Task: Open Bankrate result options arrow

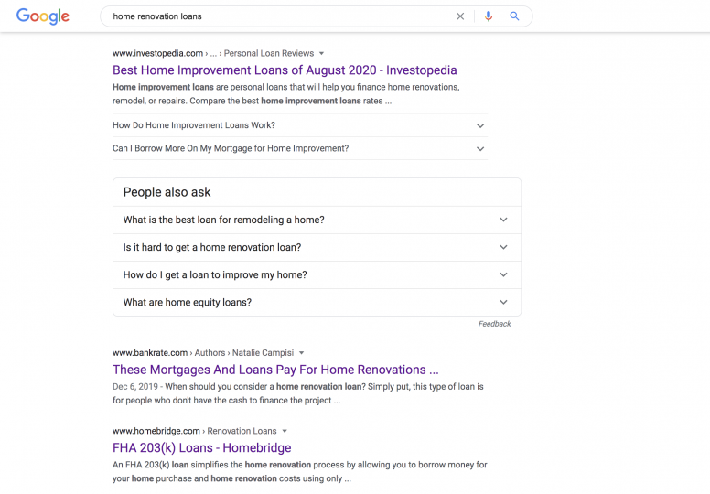Action: click(x=302, y=353)
